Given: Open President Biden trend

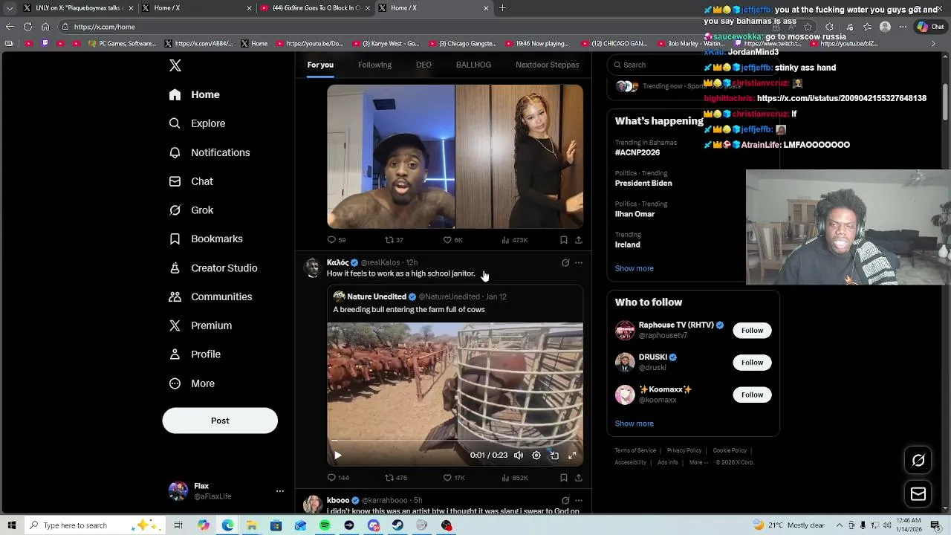Looking at the screenshot, I should click(x=643, y=183).
